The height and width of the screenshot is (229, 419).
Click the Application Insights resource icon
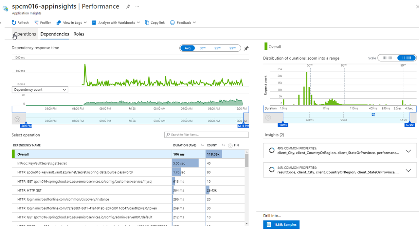[x=5, y=9]
